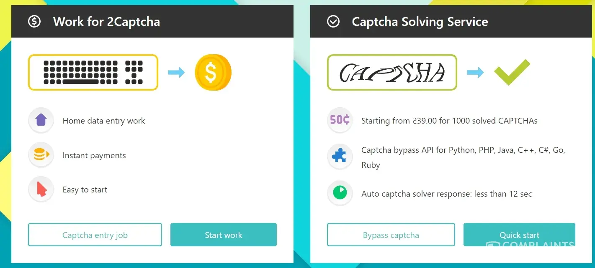Viewport: 595px width, 268px height.
Task: Click the red cursor Easy to start icon
Action: (41, 190)
